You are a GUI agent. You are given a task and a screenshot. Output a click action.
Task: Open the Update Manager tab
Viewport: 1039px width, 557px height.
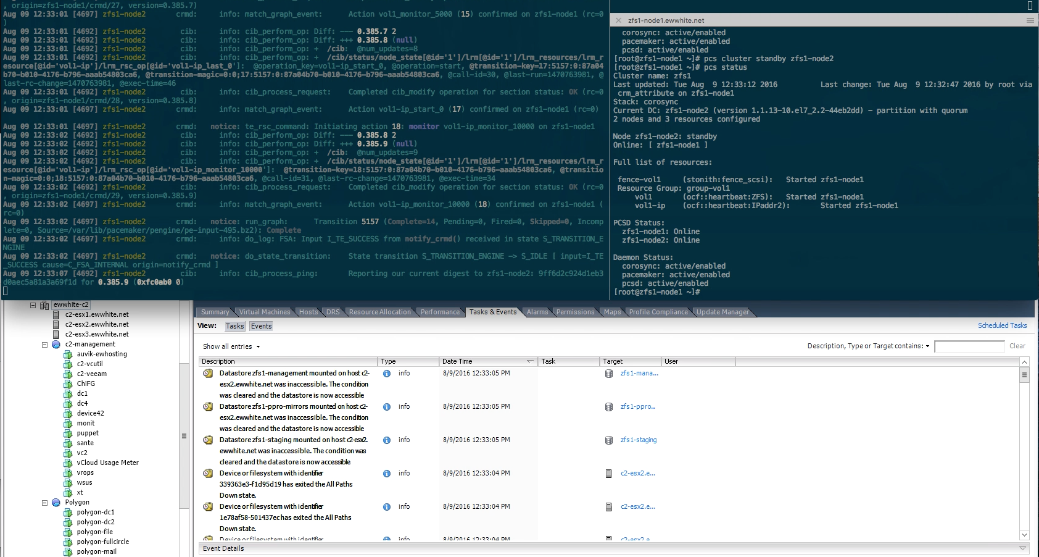tap(722, 312)
